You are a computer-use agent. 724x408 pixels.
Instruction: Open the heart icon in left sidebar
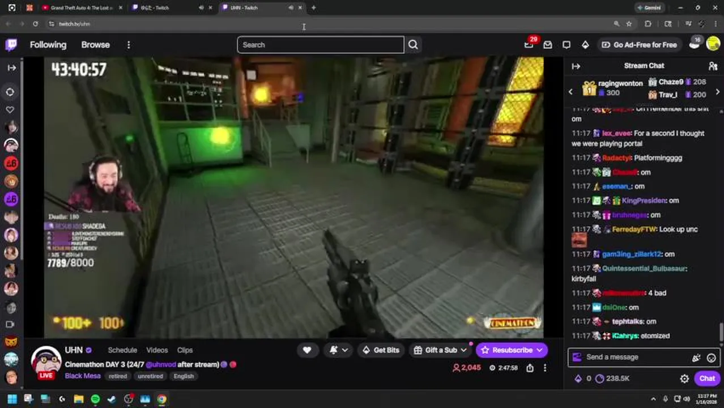(x=10, y=109)
